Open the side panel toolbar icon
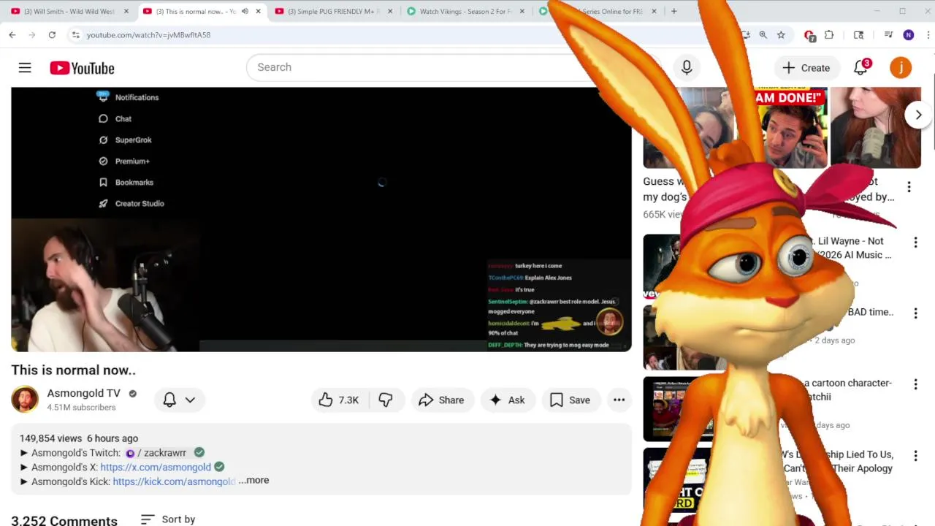This screenshot has width=935, height=526. [859, 34]
